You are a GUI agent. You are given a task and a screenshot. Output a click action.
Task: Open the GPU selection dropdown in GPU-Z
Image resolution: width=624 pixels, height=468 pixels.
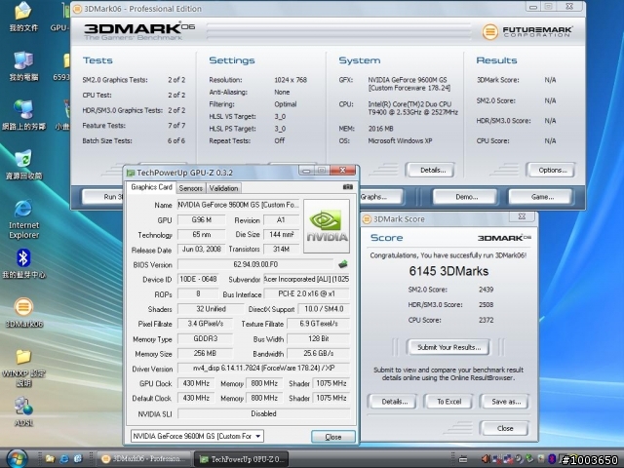point(197,436)
